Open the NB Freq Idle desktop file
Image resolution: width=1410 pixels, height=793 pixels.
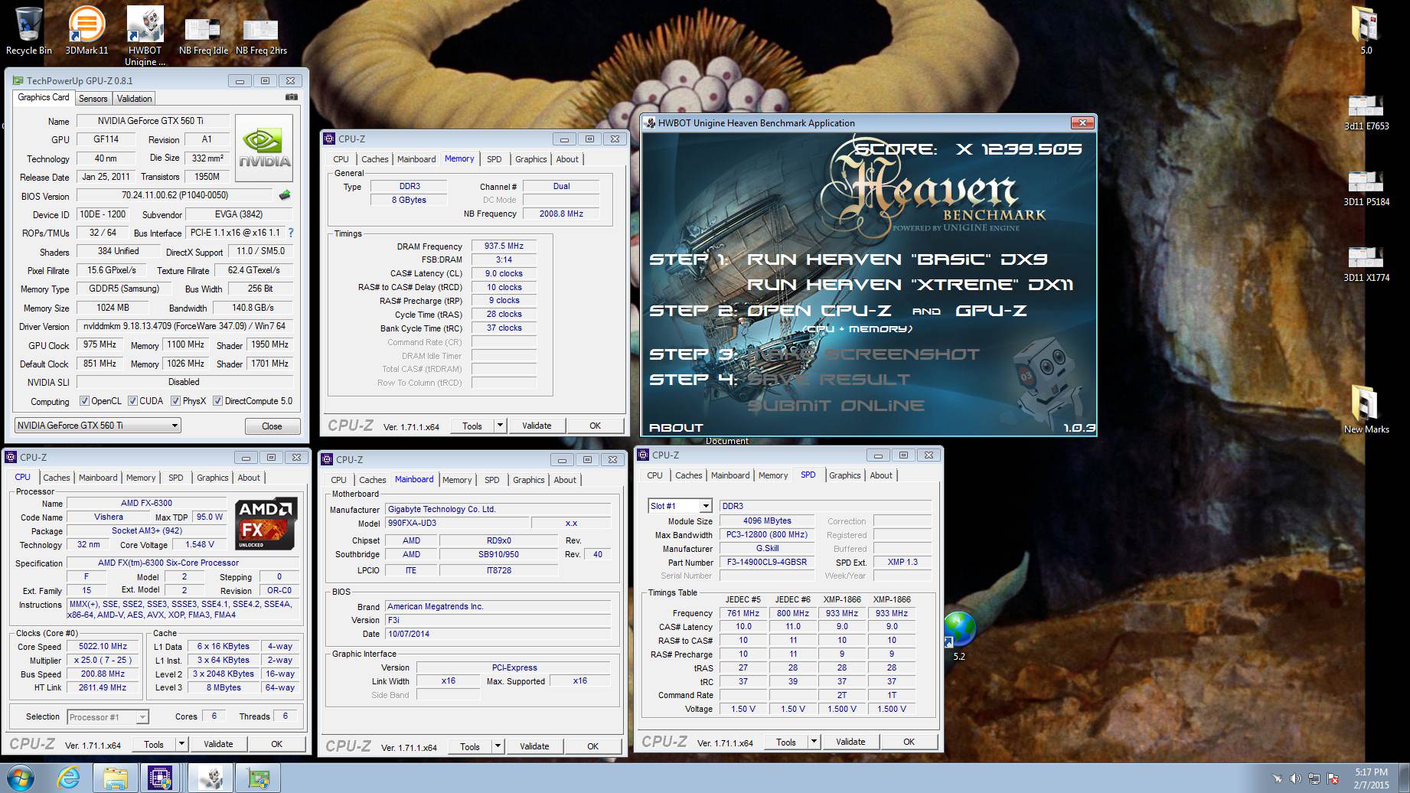[203, 36]
